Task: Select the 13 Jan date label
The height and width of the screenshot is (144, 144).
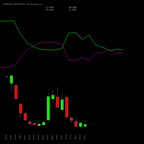Action: 62,137
